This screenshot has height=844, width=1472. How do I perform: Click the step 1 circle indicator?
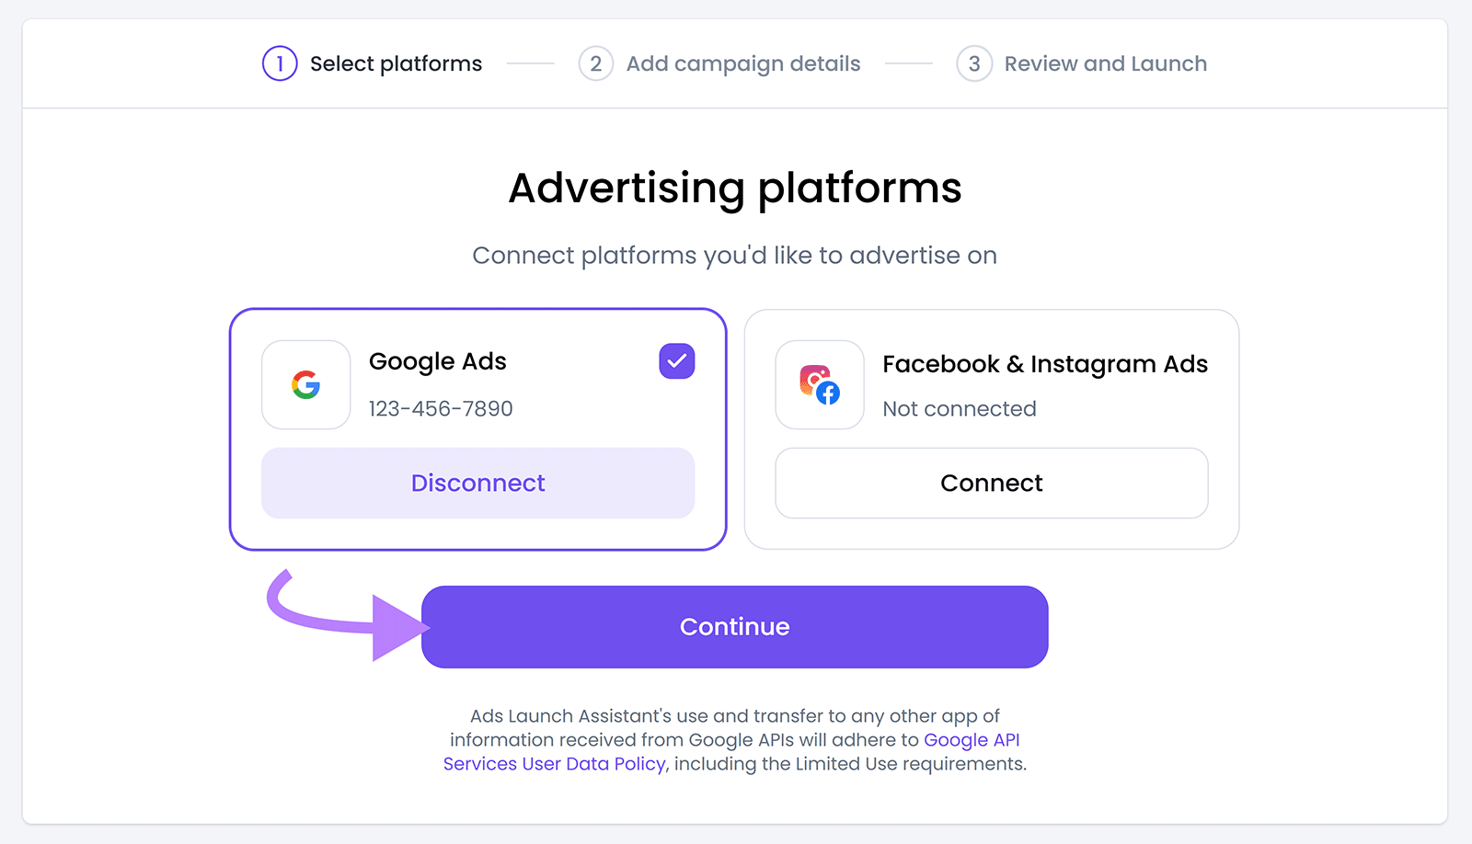tap(280, 63)
